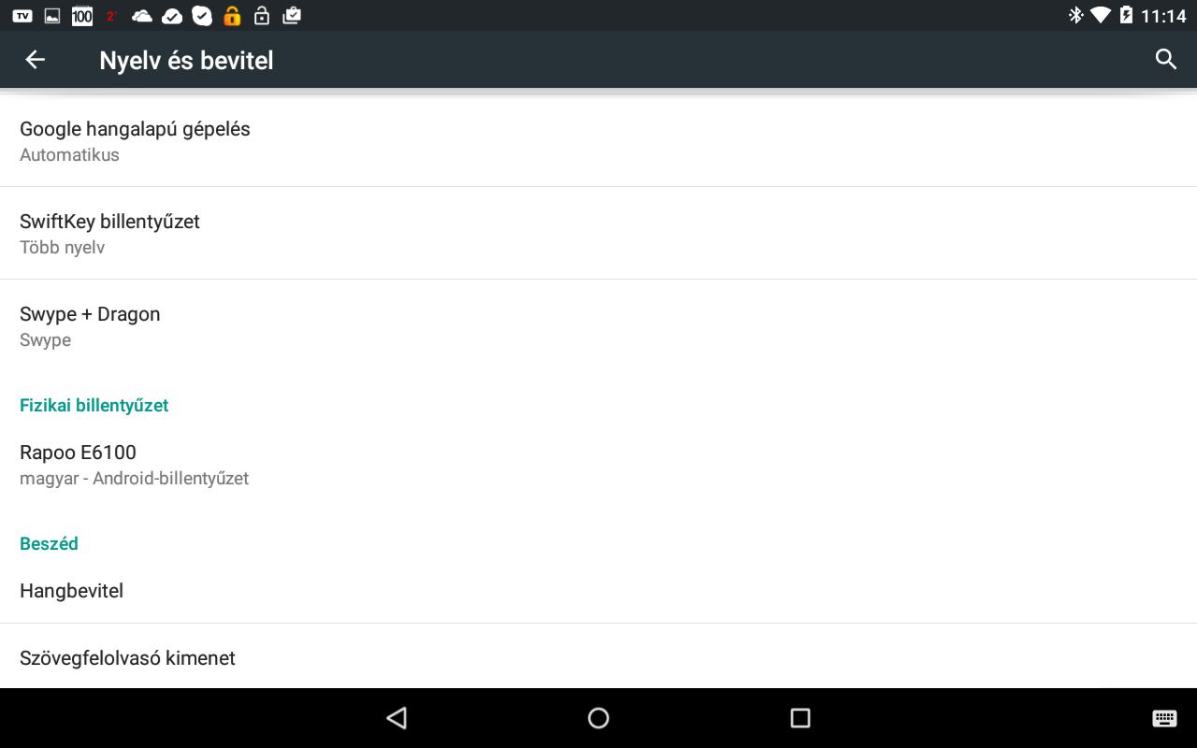The width and height of the screenshot is (1197, 748).
Task: Open keyboard switcher icon in navigation bar
Action: point(1164,718)
